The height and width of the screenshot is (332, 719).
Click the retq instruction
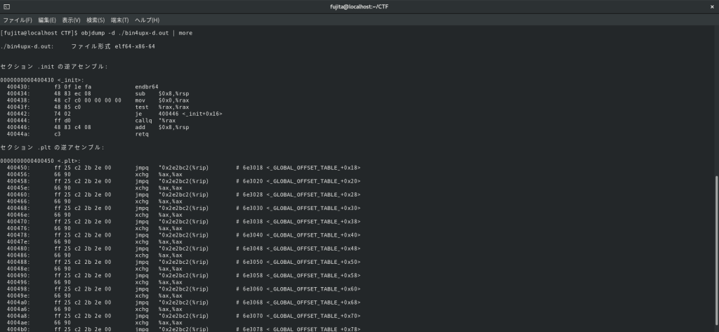[x=141, y=133]
